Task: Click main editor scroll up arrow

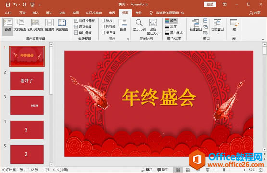Action: tap(265, 44)
